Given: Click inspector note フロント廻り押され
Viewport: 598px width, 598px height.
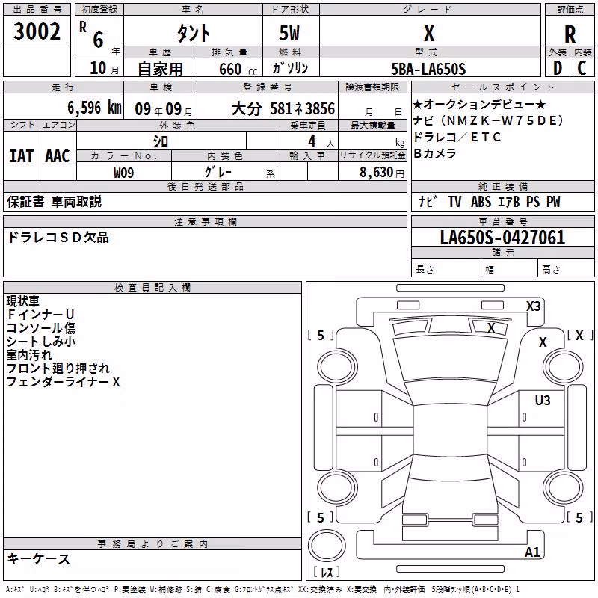Looking at the screenshot, I should [x=58, y=368].
